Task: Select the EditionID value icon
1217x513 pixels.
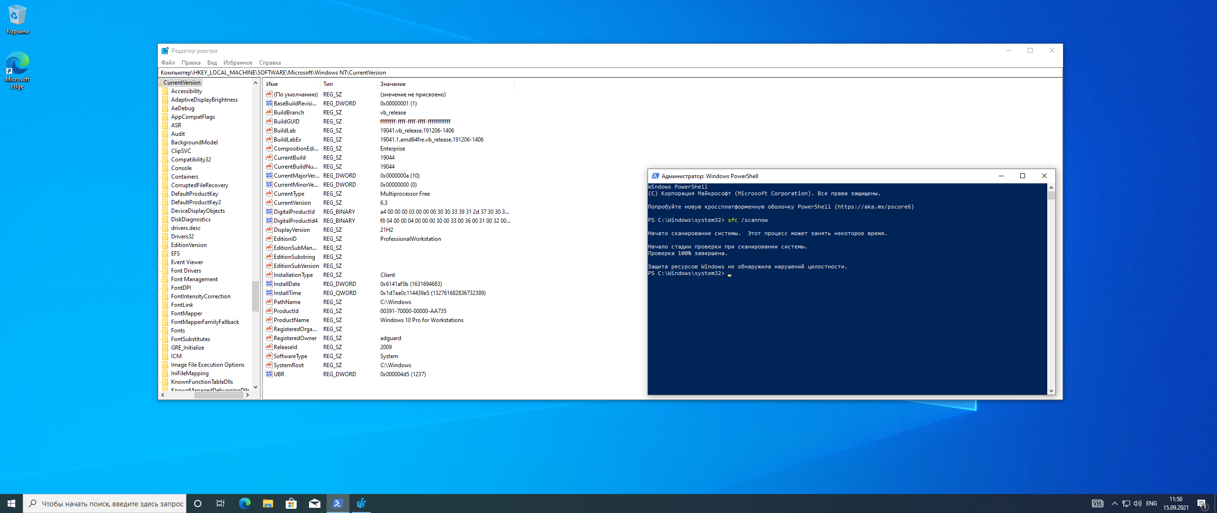Action: 269,238
